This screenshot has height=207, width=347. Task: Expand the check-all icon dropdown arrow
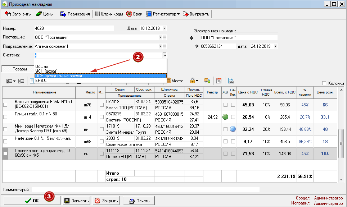(14, 81)
